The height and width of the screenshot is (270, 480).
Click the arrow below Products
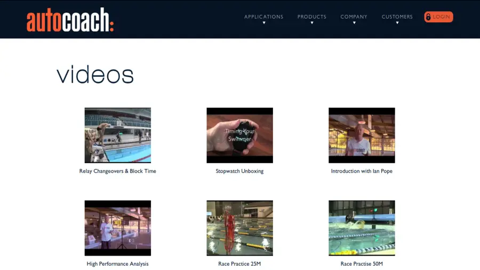pos(312,23)
